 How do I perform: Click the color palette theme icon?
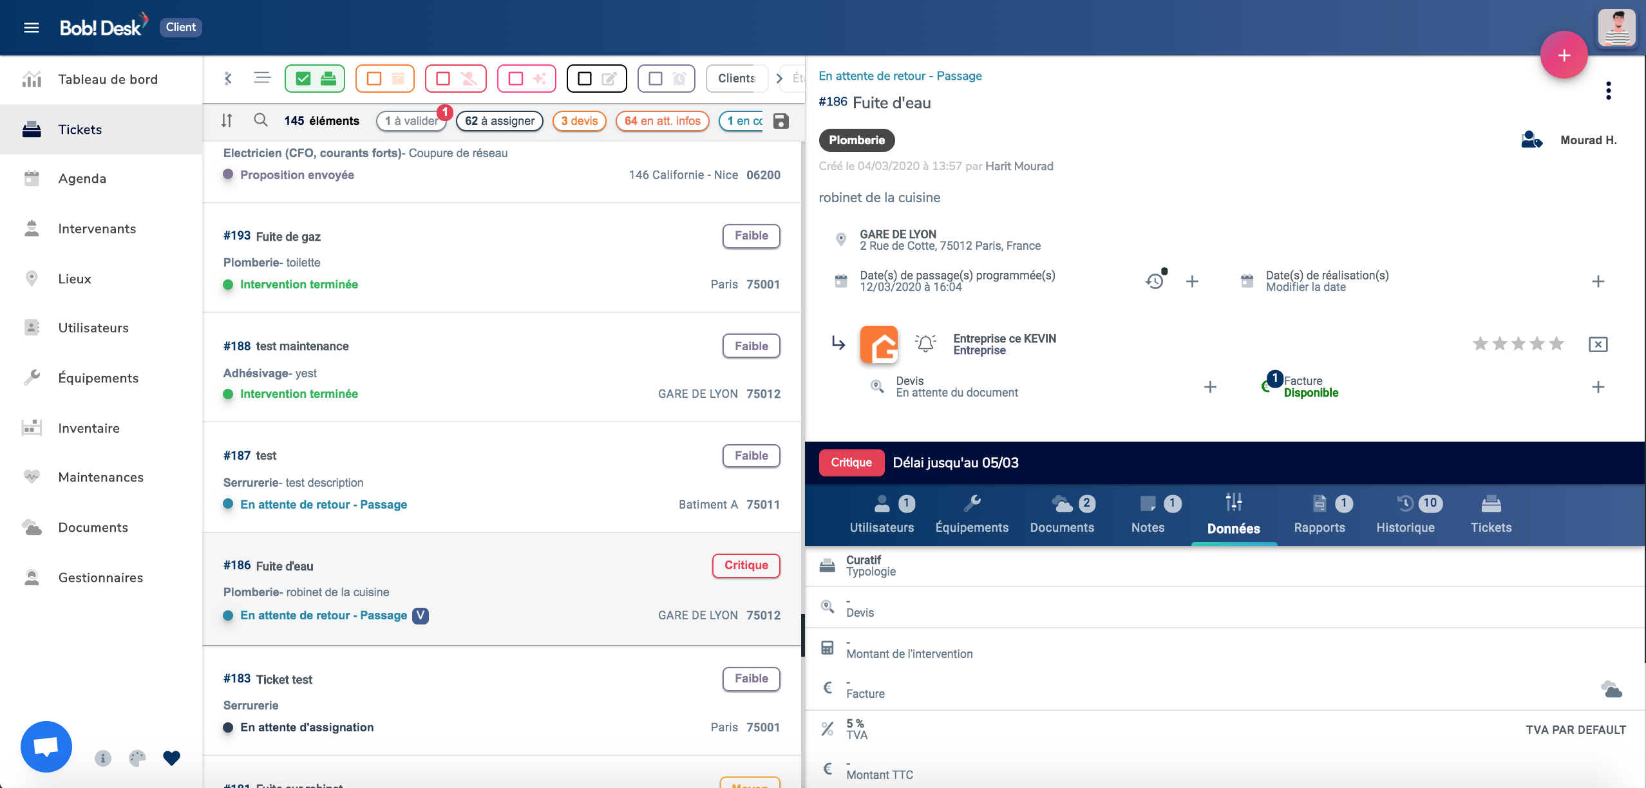pos(137,758)
